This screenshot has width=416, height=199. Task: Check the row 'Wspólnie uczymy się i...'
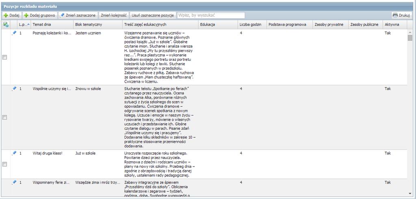pos(4,117)
